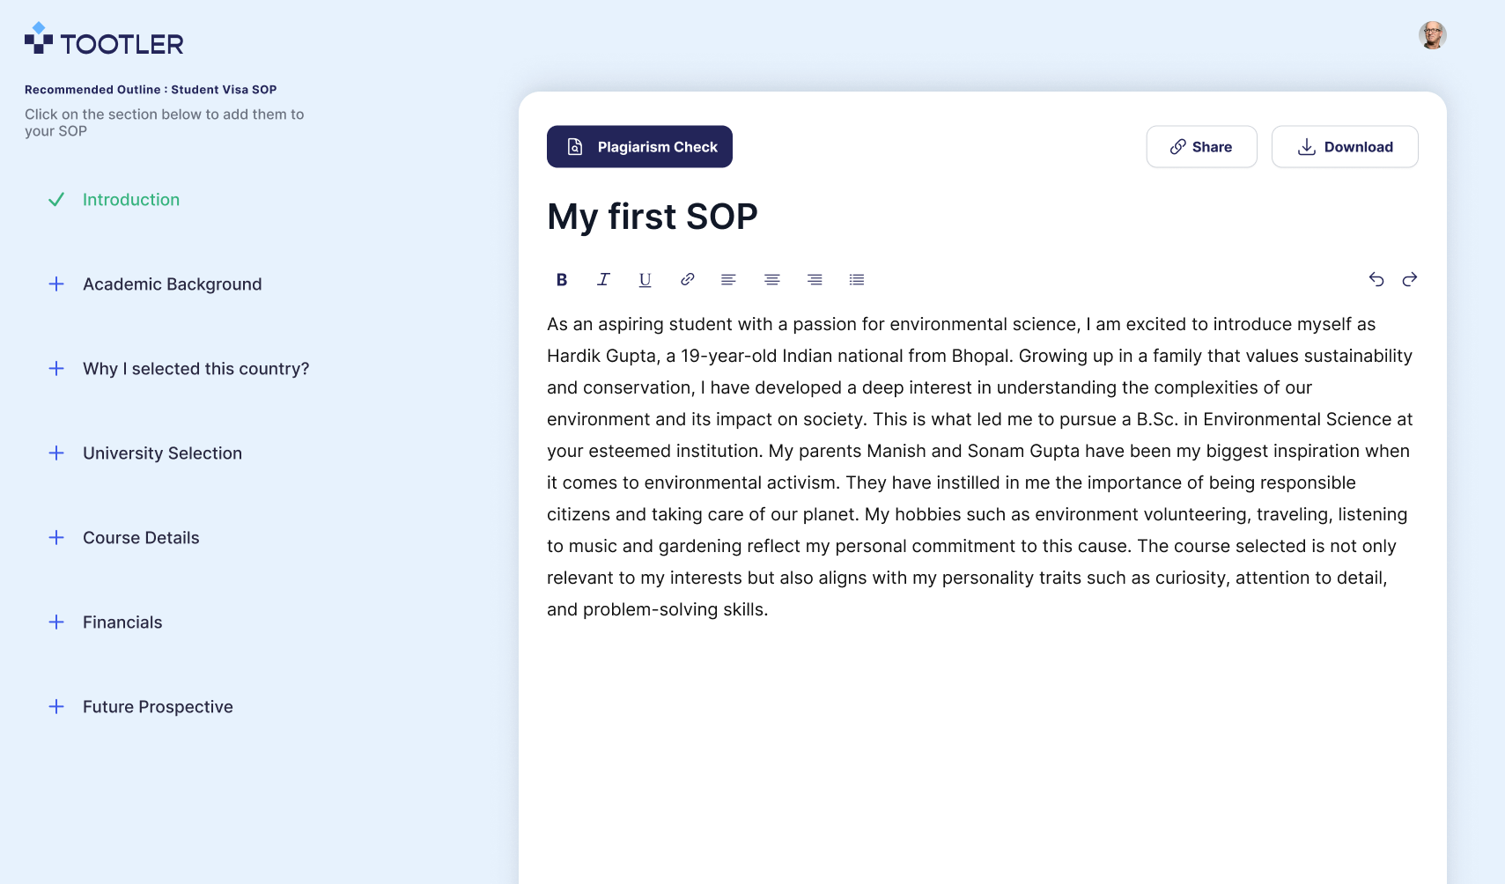Center align the paragraph text

pos(772,280)
